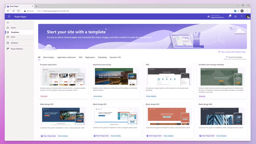Viewport: 256px width, 144px height.
Task: Close the Power Pages browser tab
Action: [x=32, y=6]
